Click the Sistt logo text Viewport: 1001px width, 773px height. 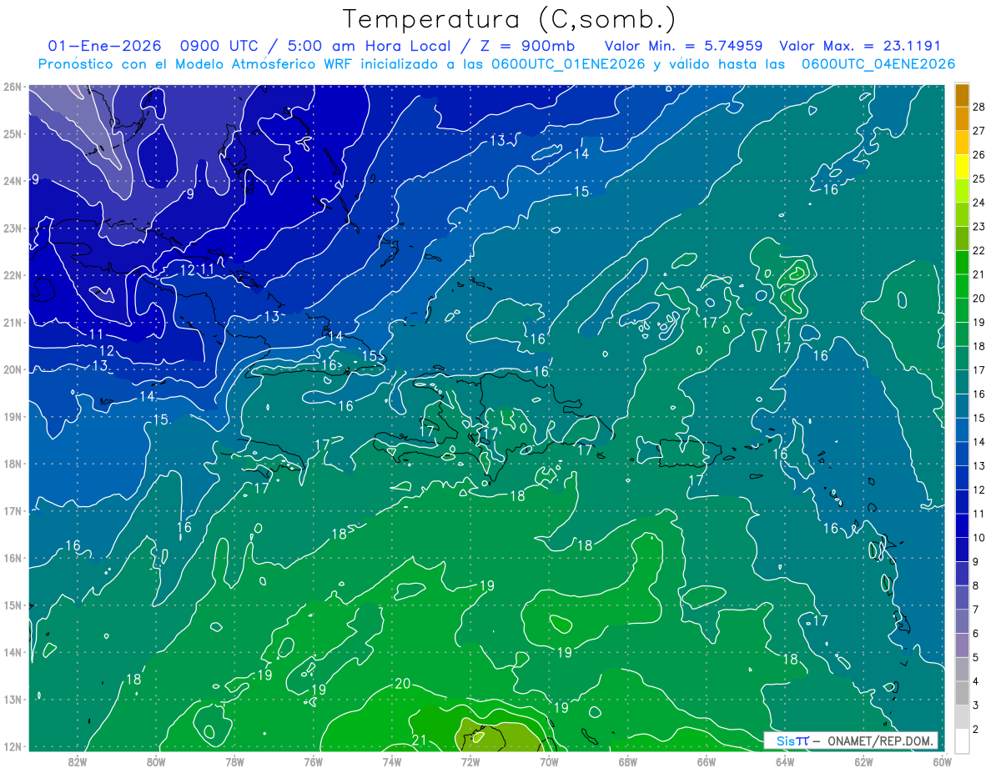(792, 740)
